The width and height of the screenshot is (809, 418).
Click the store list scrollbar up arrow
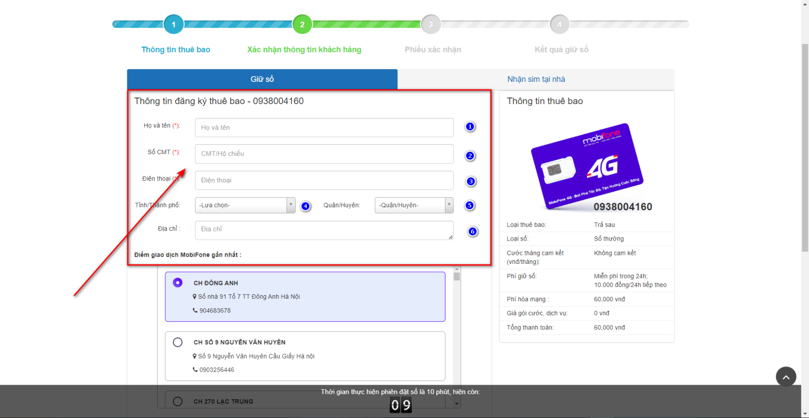[x=457, y=270]
